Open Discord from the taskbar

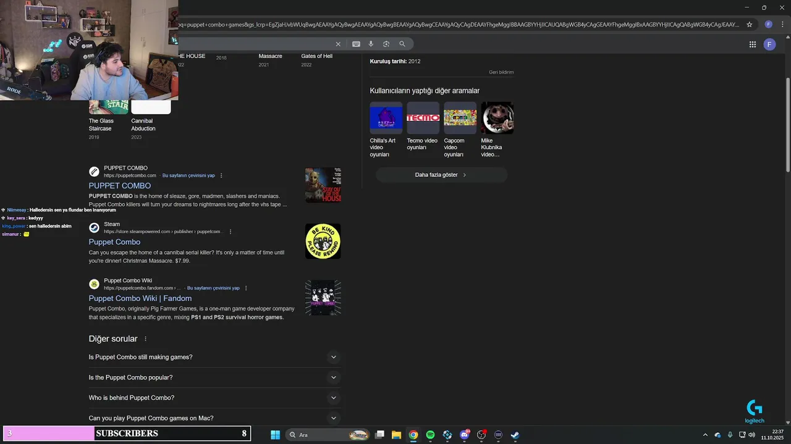pos(464,435)
